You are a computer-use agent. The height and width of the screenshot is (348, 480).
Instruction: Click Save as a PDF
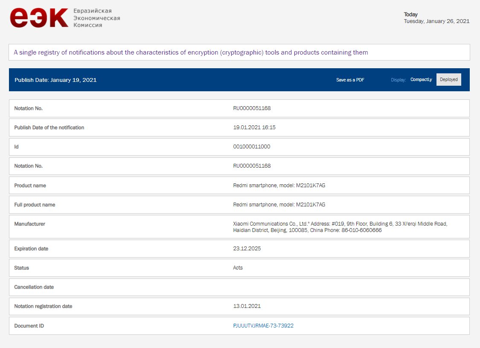pos(350,80)
